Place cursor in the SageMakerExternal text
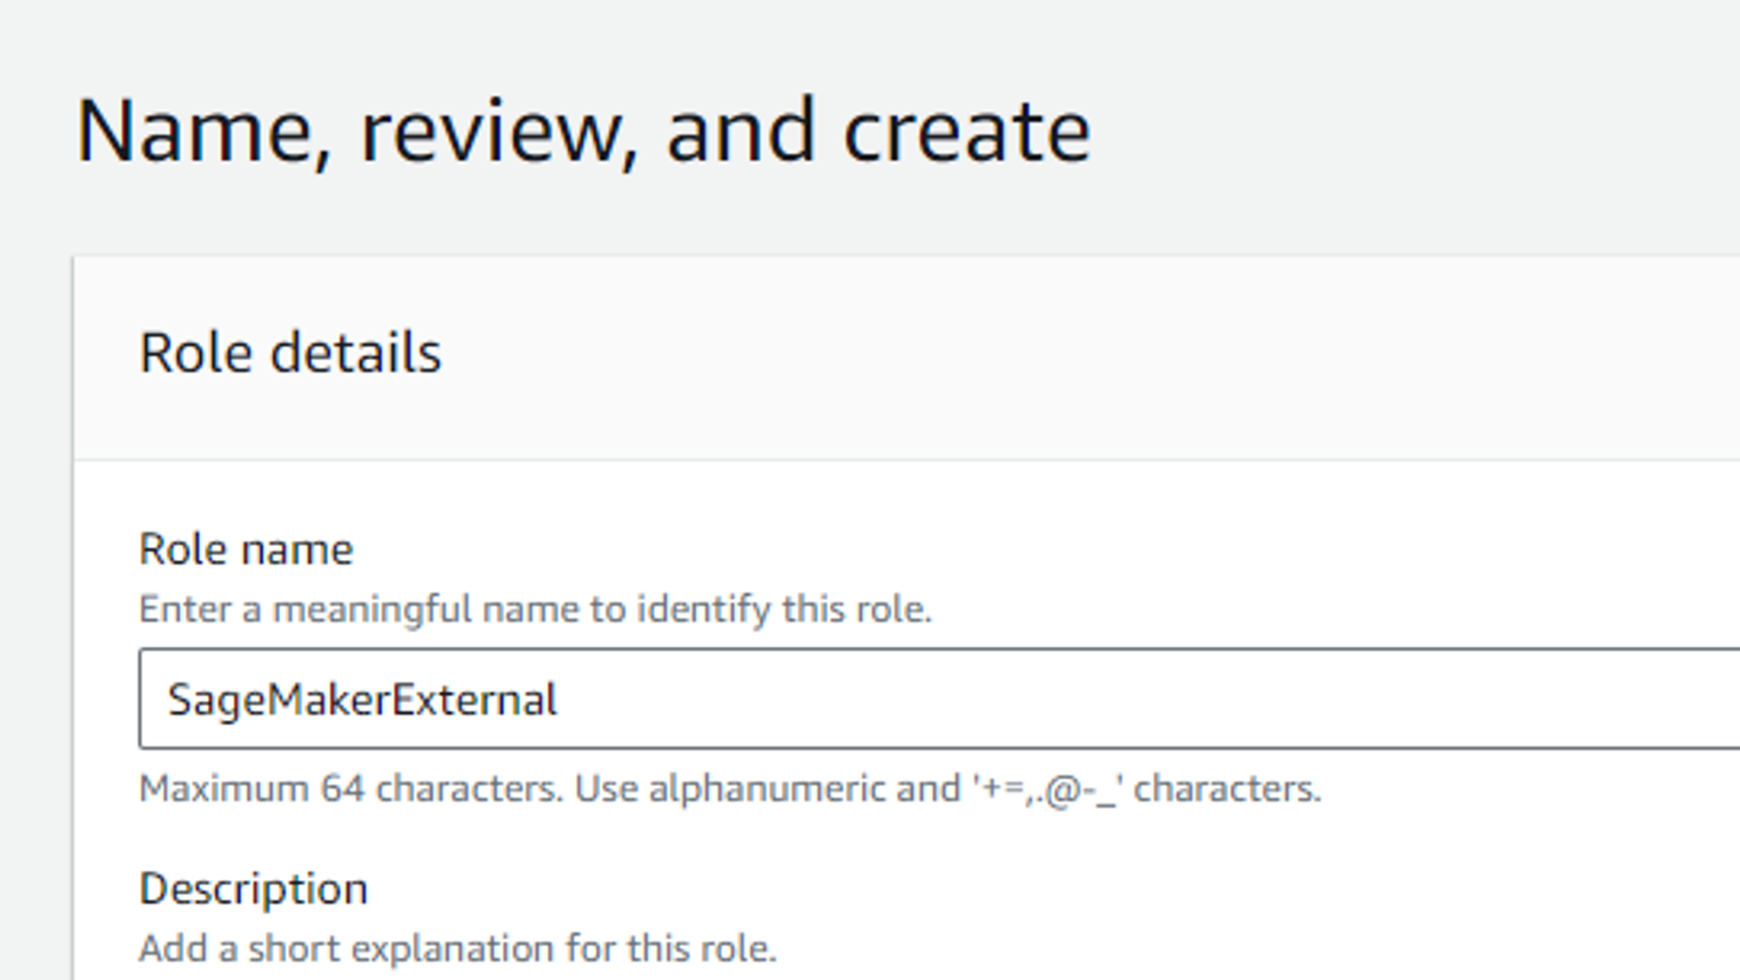 pyautogui.click(x=362, y=700)
